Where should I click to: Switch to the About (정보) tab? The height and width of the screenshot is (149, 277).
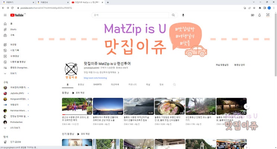click(x=161, y=85)
